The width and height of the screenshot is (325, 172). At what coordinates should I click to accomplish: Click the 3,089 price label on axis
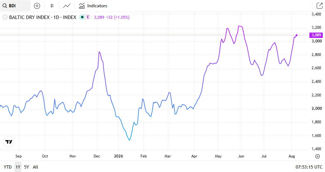click(x=316, y=35)
